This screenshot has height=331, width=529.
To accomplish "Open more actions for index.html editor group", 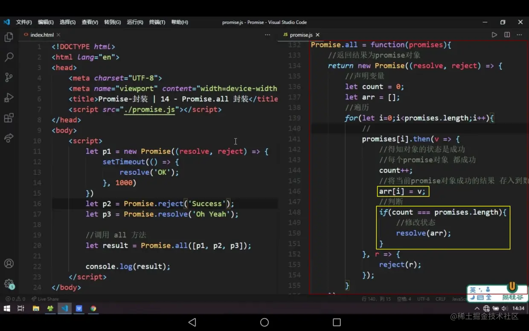I will (x=267, y=35).
